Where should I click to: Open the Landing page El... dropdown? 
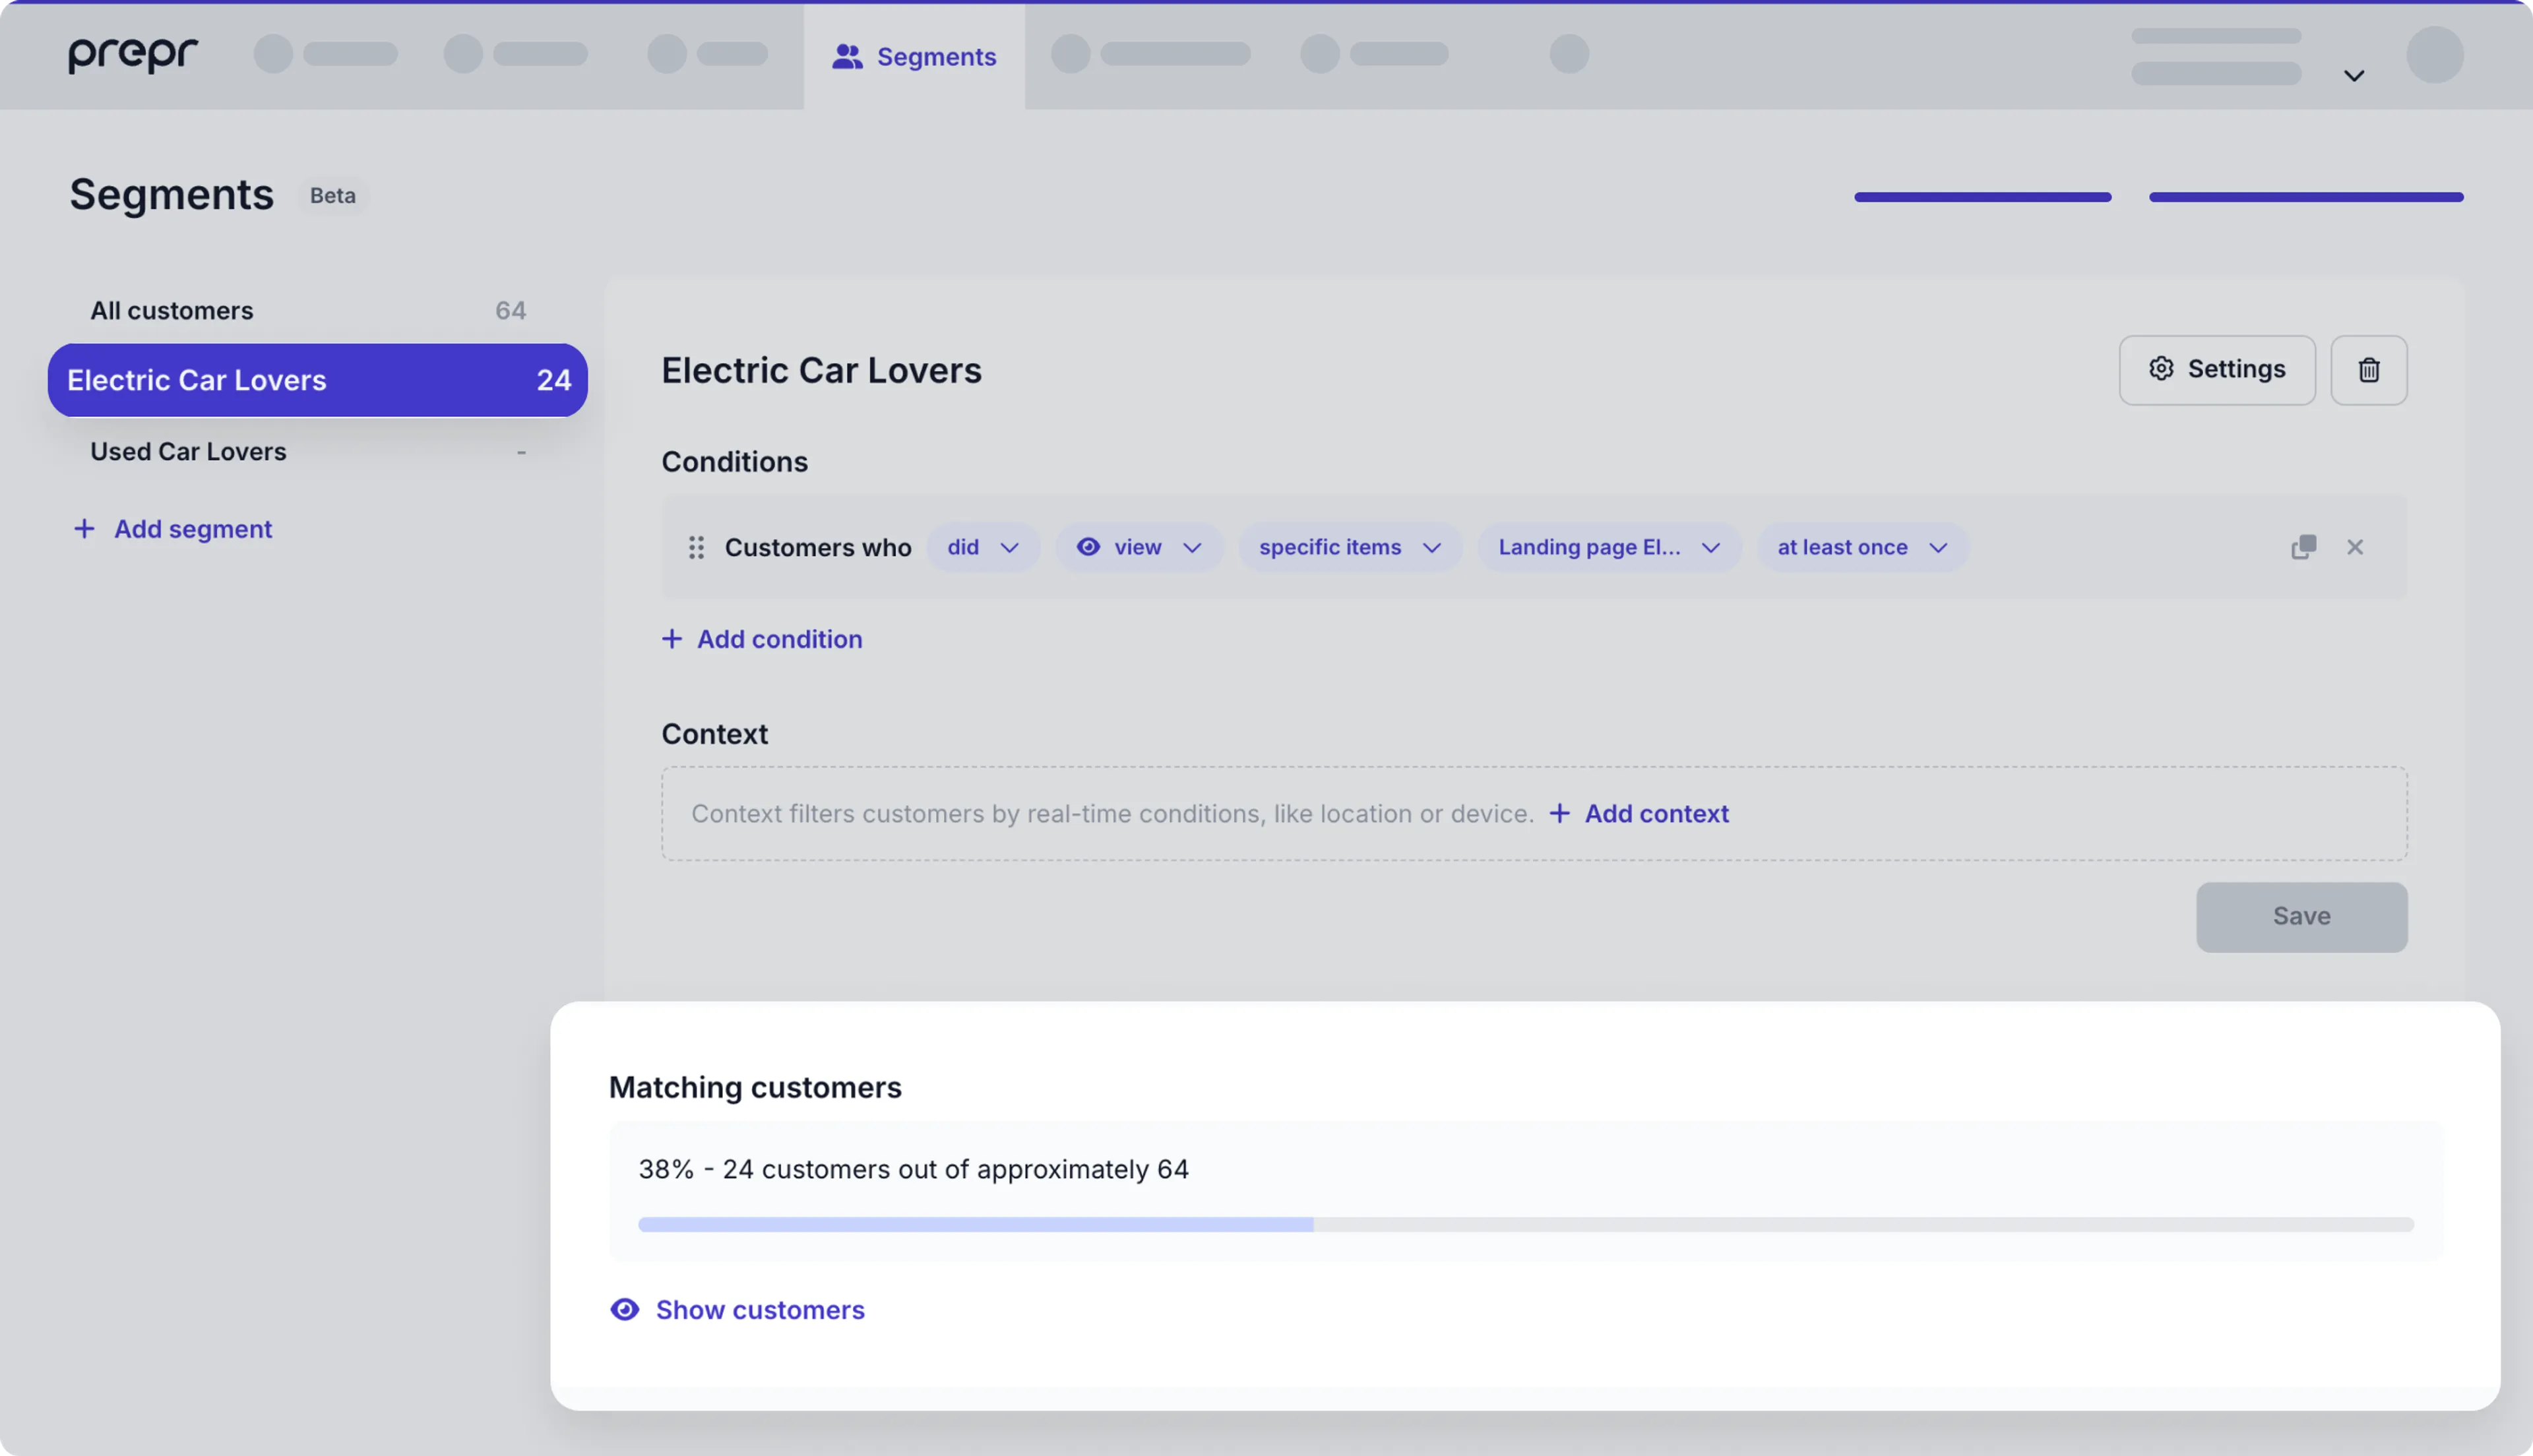pyautogui.click(x=1606, y=547)
